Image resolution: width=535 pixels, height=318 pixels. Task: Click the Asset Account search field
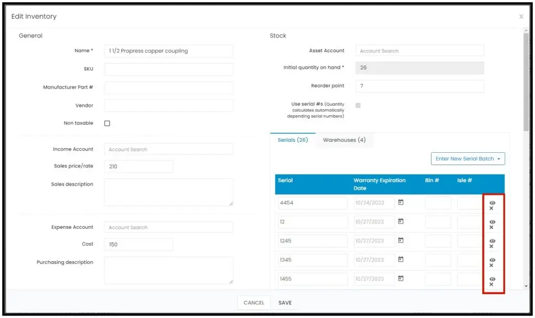coord(420,51)
